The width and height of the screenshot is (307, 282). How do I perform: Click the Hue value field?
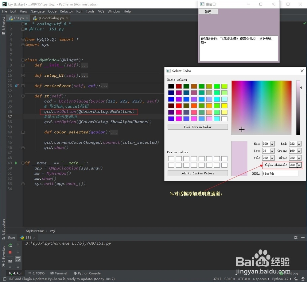tap(266, 144)
